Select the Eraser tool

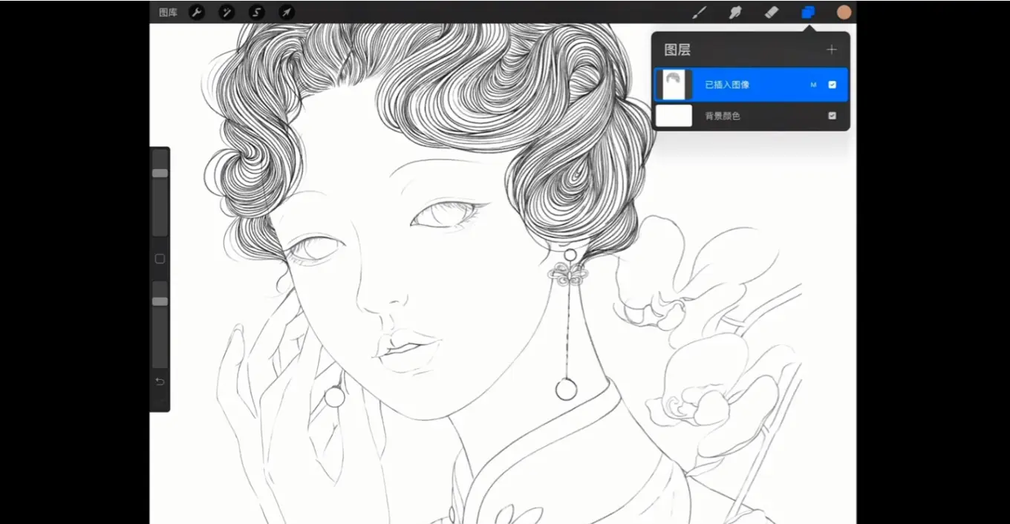771,12
